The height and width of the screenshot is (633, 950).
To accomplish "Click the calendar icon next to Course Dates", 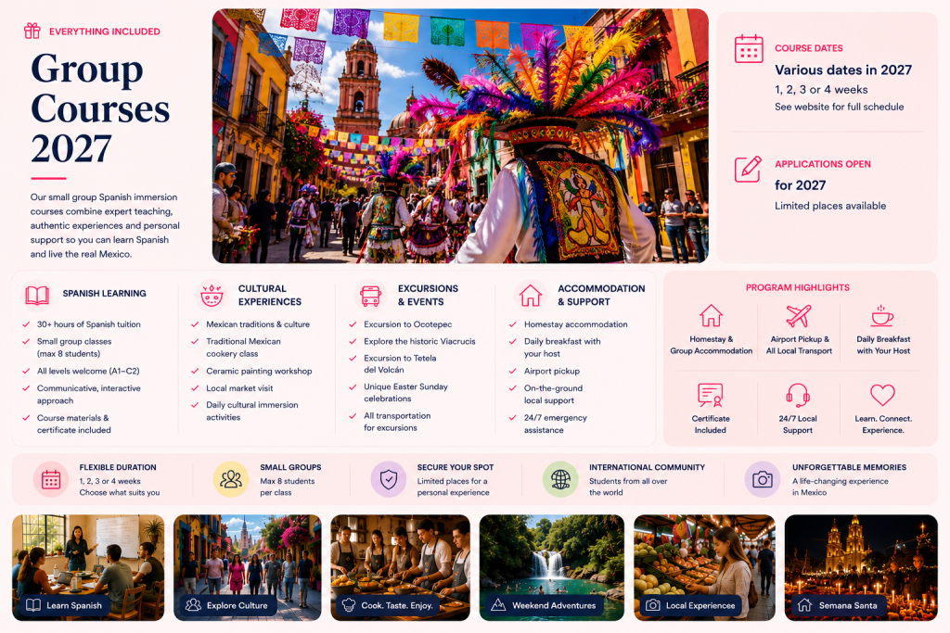I will pyautogui.click(x=749, y=49).
